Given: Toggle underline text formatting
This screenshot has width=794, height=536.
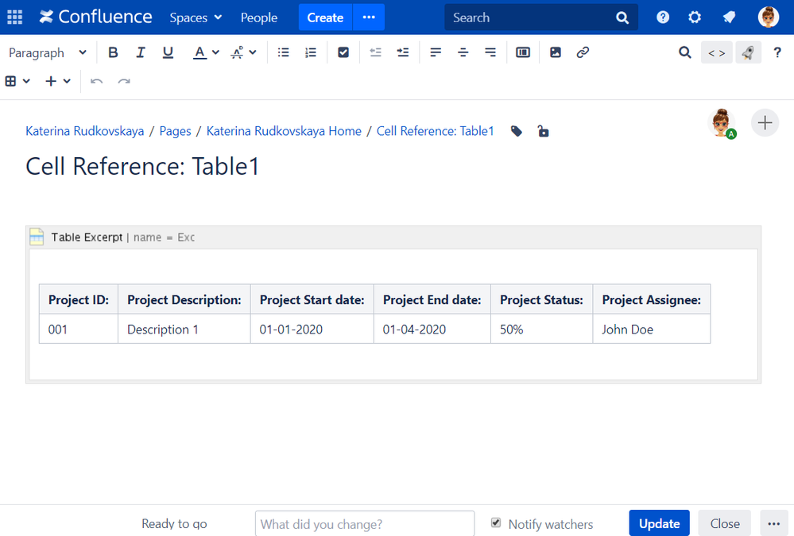Looking at the screenshot, I should tap(168, 52).
